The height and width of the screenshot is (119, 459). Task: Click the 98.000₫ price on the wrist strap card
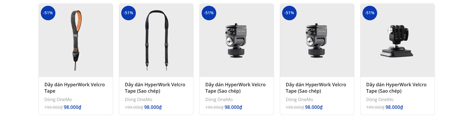(73, 107)
